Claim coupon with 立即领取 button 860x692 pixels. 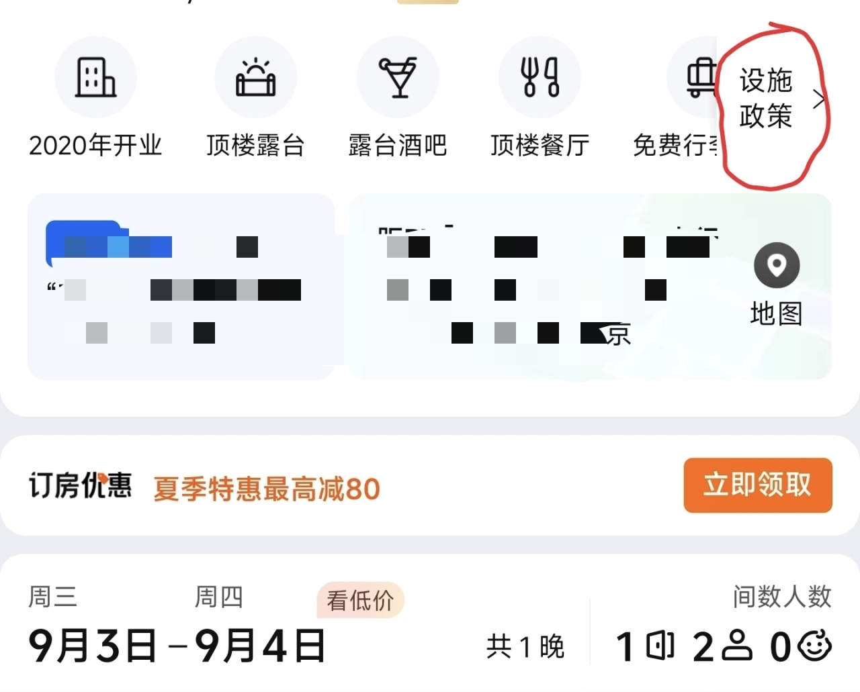pos(758,485)
